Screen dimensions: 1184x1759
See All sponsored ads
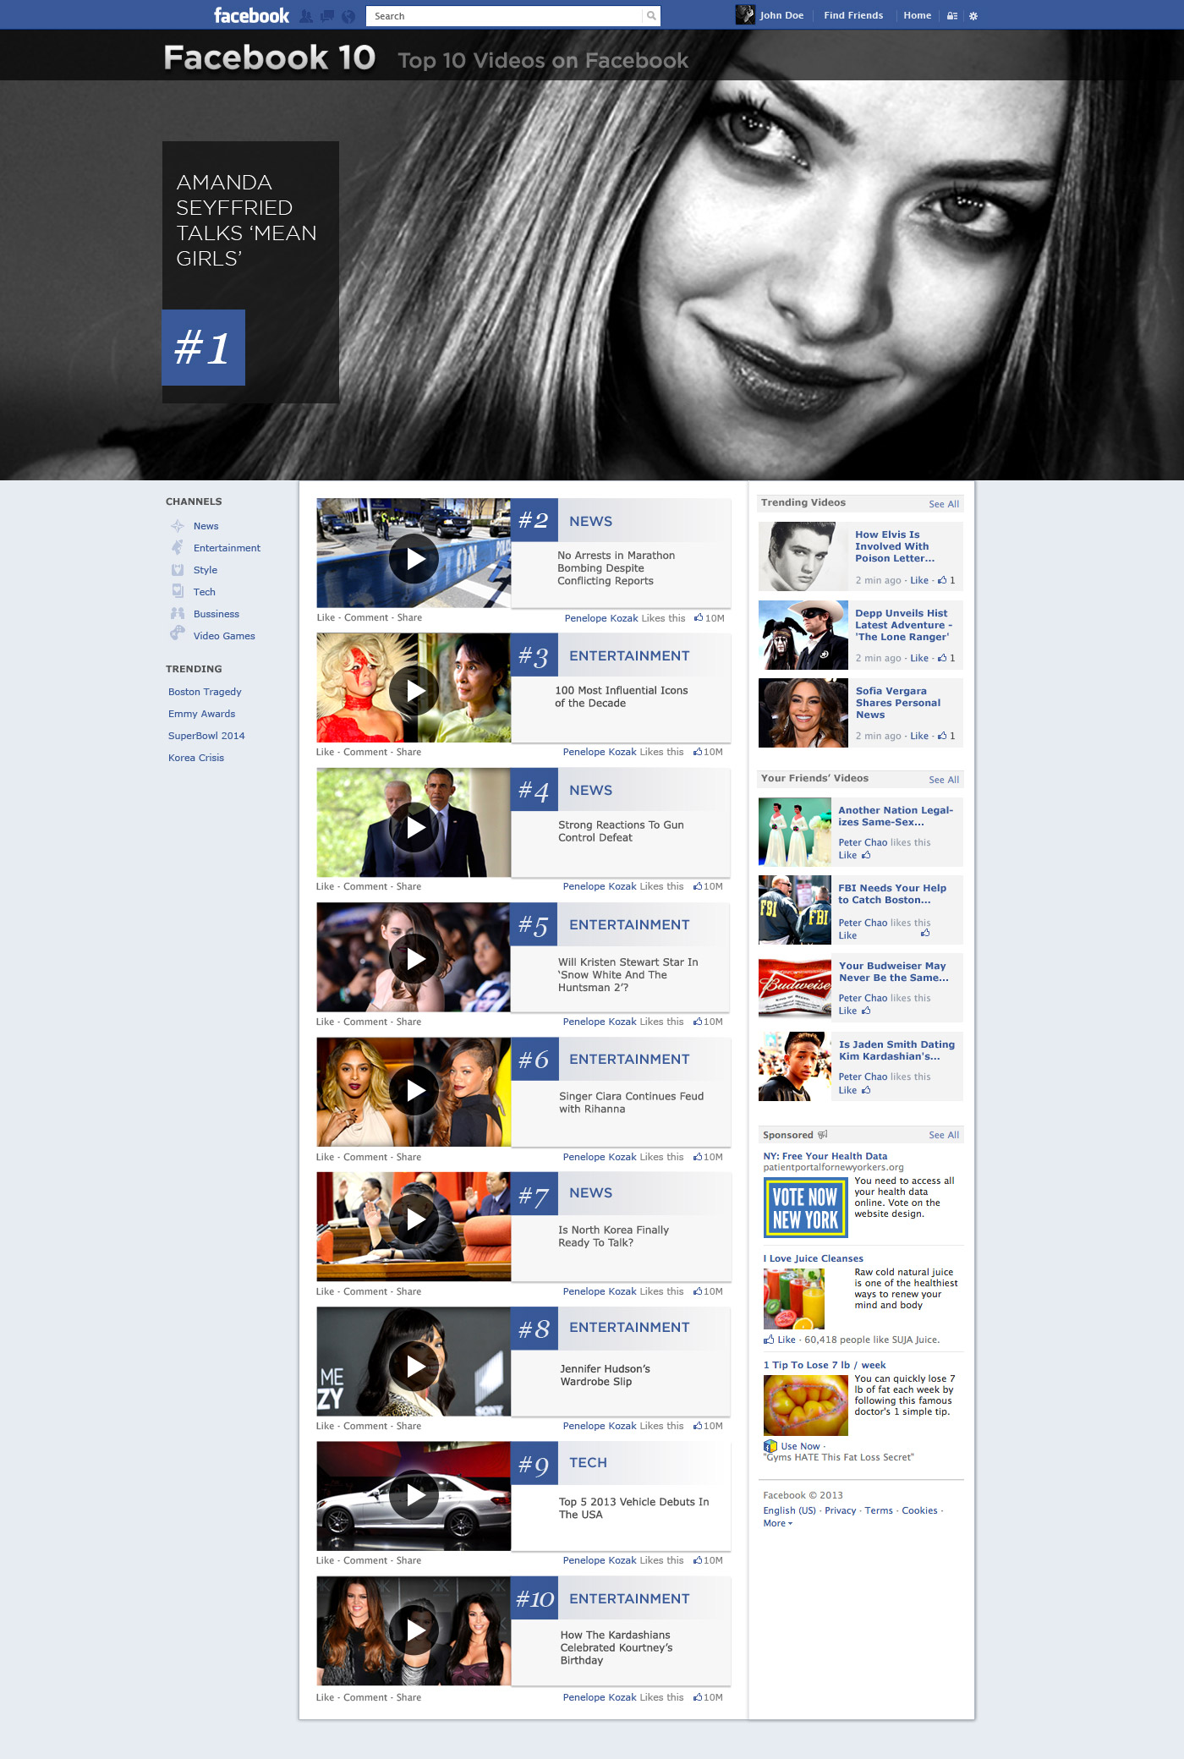coord(944,1135)
